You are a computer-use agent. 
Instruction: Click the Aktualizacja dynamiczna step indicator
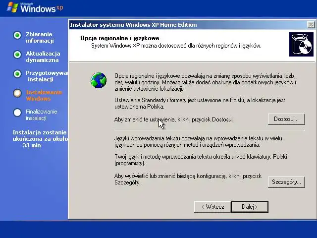[17, 55]
